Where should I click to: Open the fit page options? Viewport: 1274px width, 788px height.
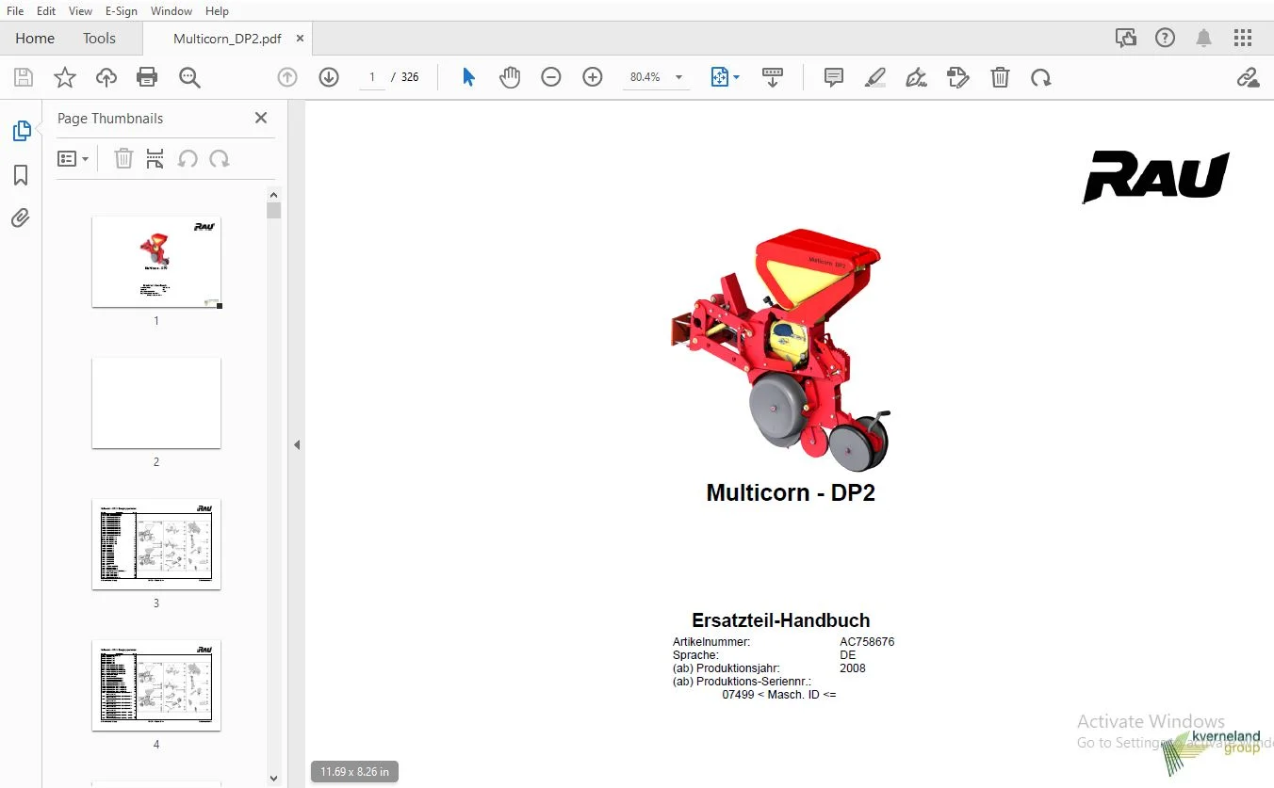[x=725, y=77]
